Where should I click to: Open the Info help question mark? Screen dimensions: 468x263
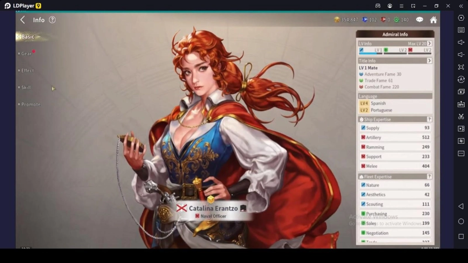pos(52,20)
